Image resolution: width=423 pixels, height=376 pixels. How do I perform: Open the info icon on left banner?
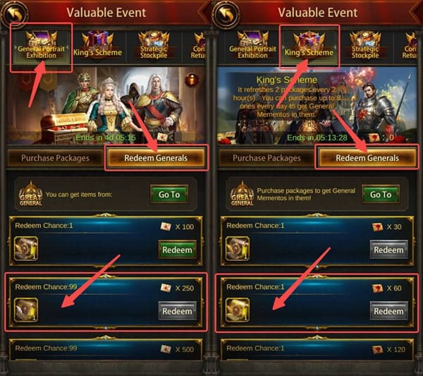(191, 80)
